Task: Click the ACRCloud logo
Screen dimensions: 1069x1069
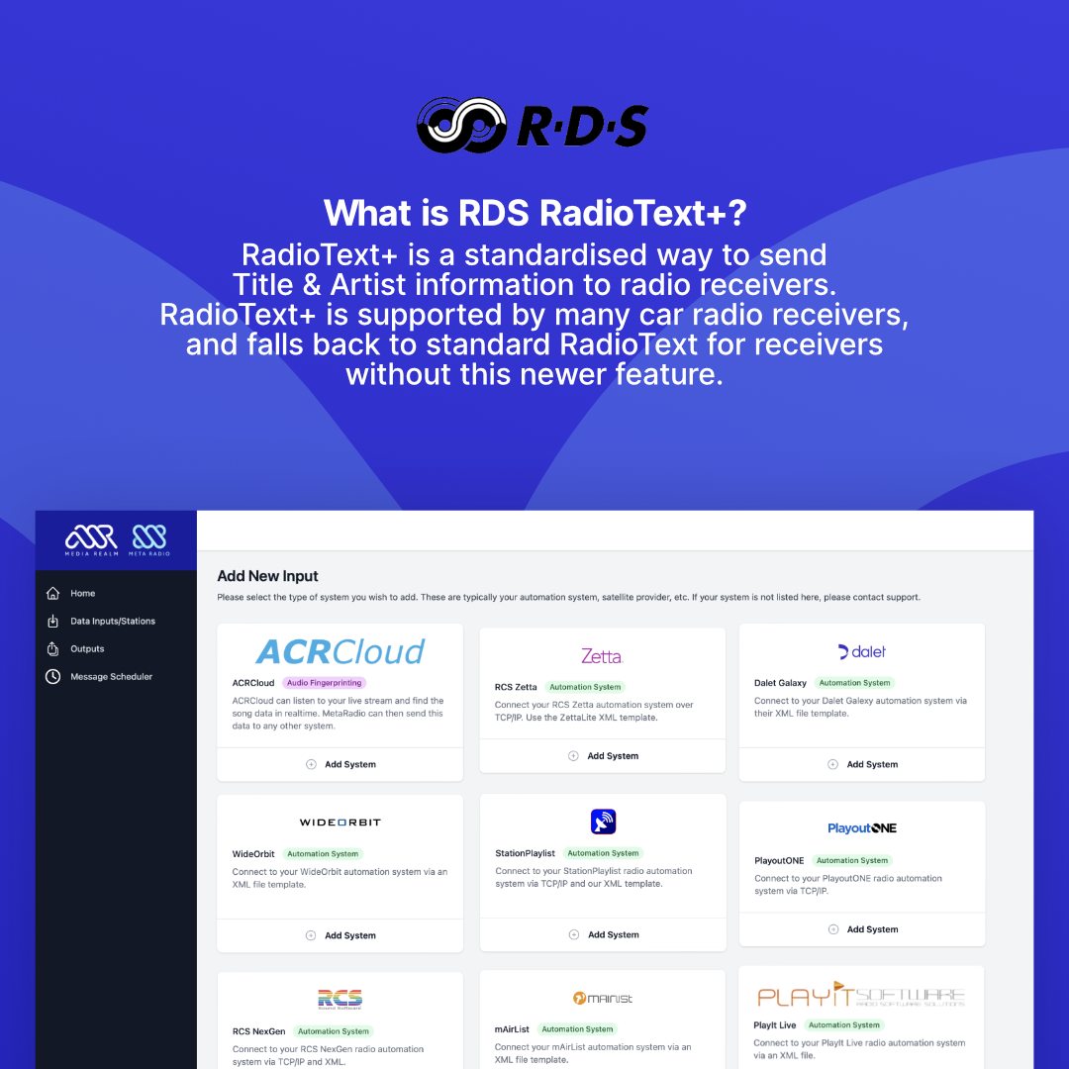Action: [x=340, y=651]
